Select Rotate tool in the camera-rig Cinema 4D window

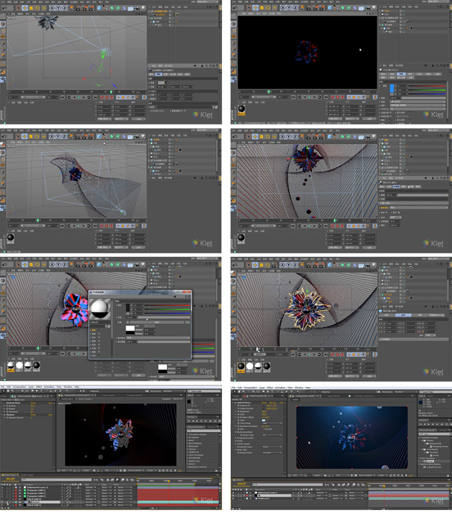point(37,7)
